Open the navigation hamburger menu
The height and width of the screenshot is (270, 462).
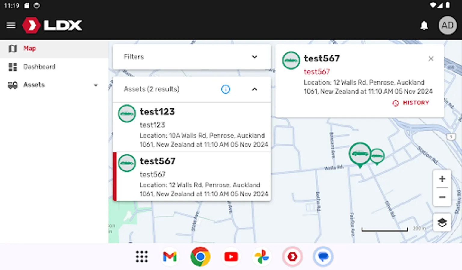pos(11,25)
